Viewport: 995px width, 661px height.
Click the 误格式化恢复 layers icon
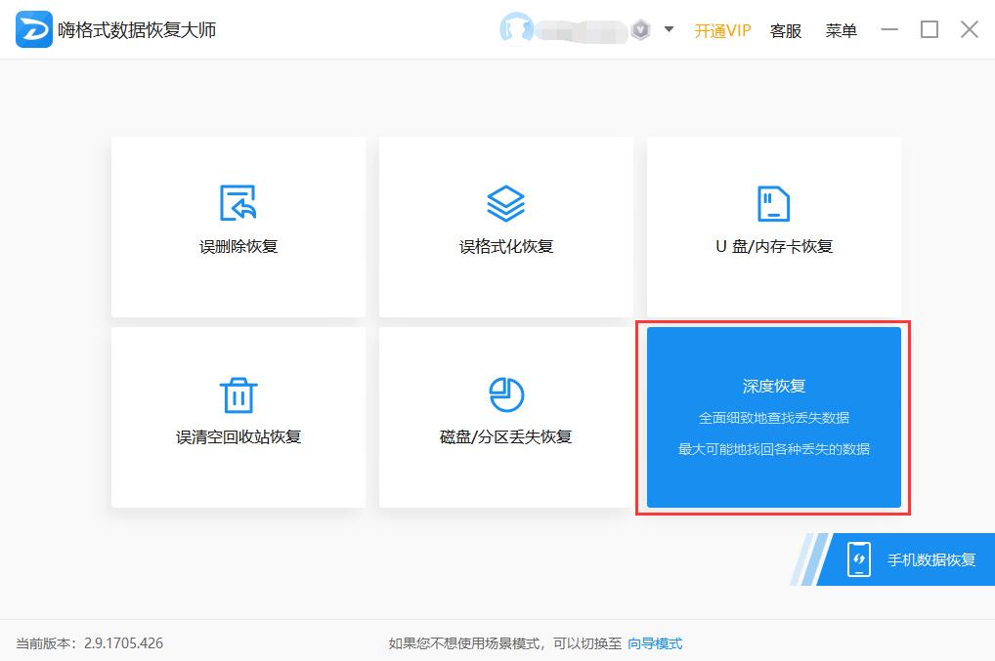[x=505, y=203]
